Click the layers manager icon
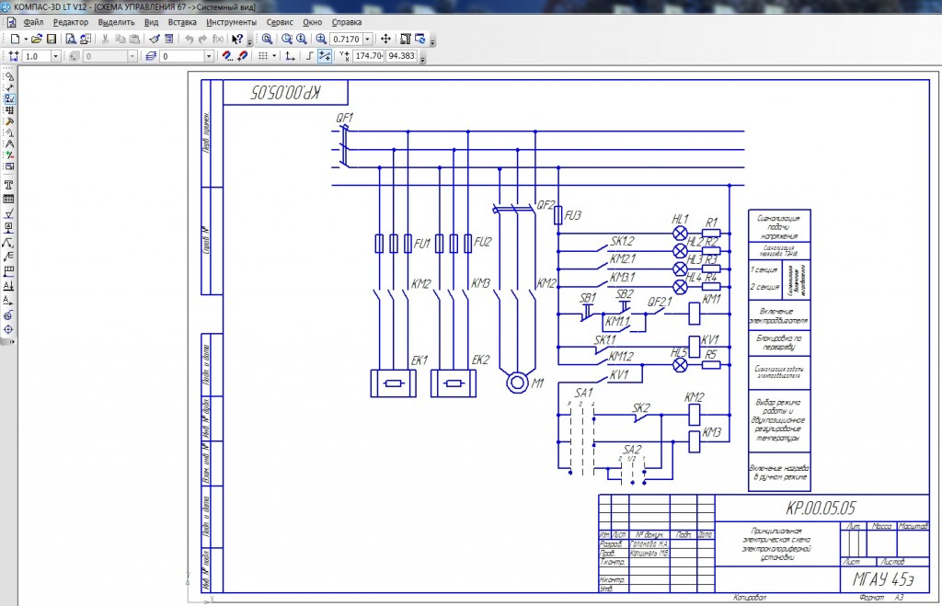Viewport: 942px width, 606px height. [151, 56]
